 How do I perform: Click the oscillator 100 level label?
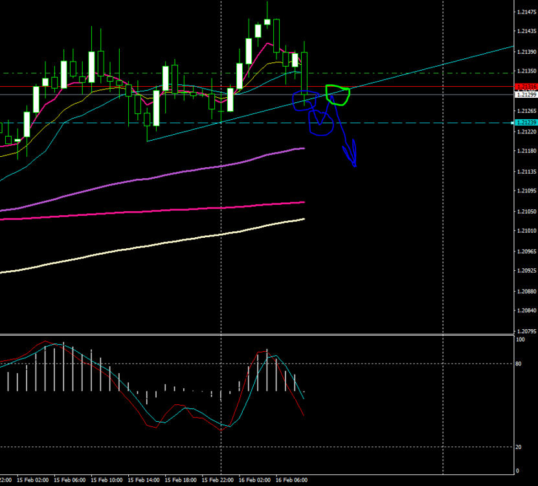521,340
